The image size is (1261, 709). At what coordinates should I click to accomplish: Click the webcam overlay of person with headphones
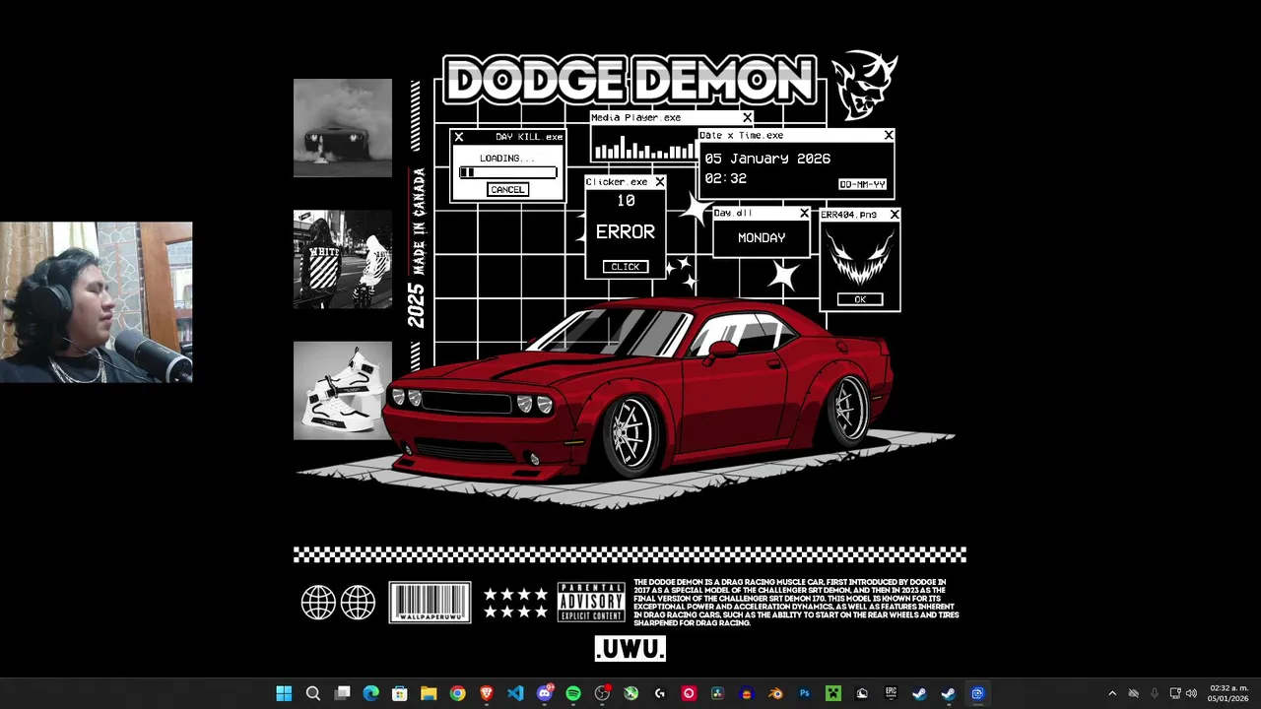pyautogui.click(x=97, y=302)
